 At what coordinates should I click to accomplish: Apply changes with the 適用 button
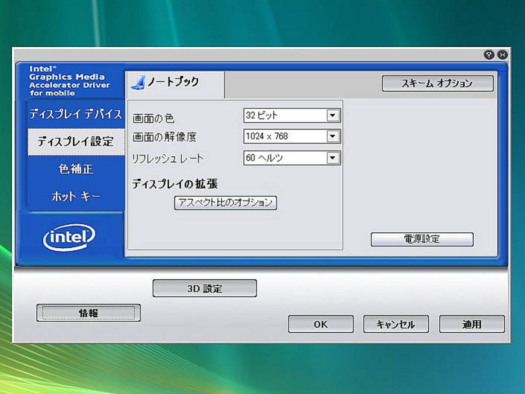pos(472,324)
